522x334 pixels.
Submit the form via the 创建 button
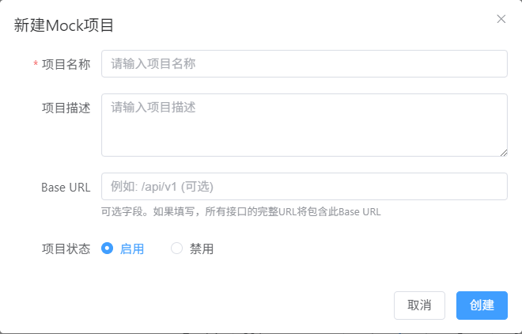pyautogui.click(x=482, y=306)
